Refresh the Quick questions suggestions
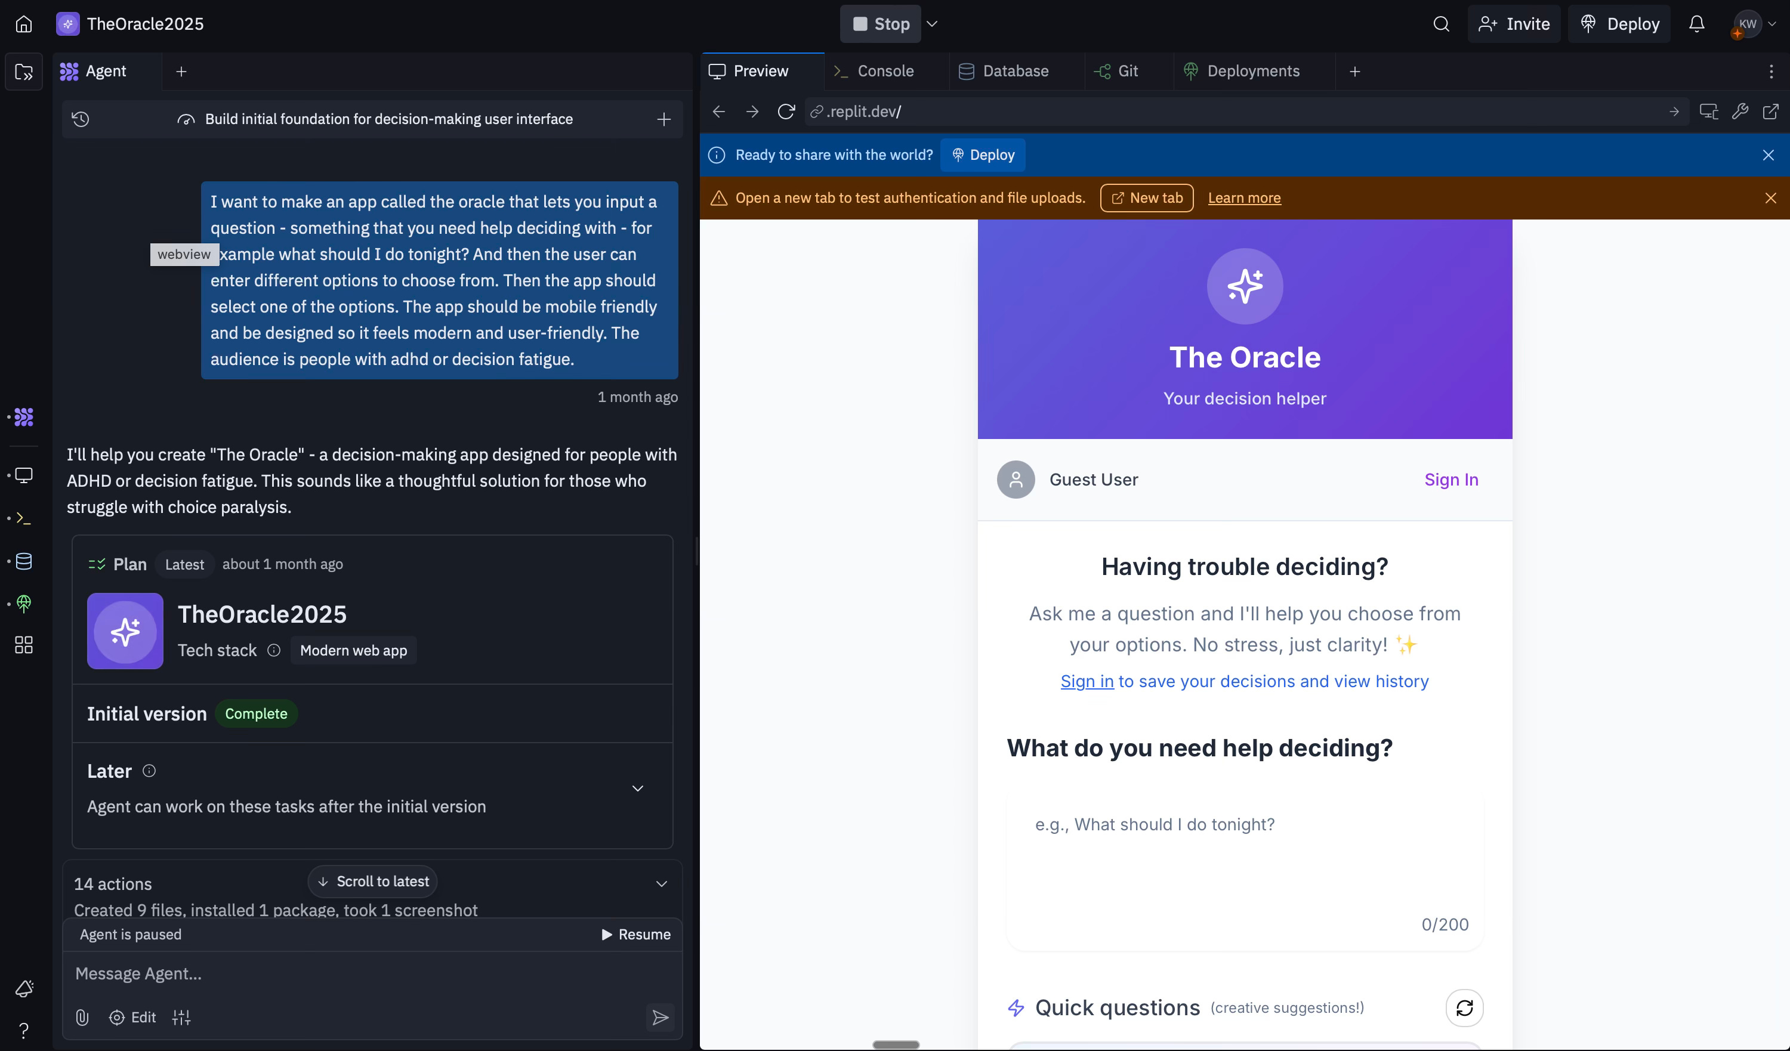The width and height of the screenshot is (1790, 1051). pyautogui.click(x=1464, y=1007)
